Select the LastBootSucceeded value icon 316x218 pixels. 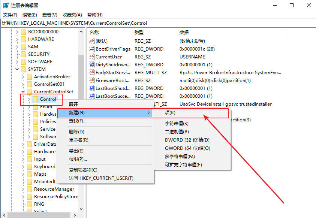click(x=92, y=96)
